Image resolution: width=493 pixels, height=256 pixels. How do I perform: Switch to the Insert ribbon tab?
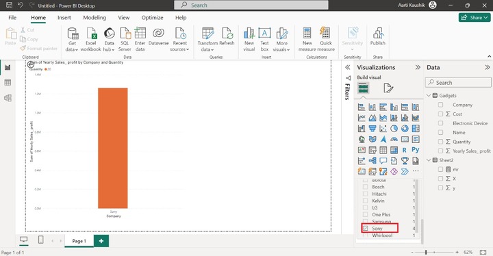[64, 18]
